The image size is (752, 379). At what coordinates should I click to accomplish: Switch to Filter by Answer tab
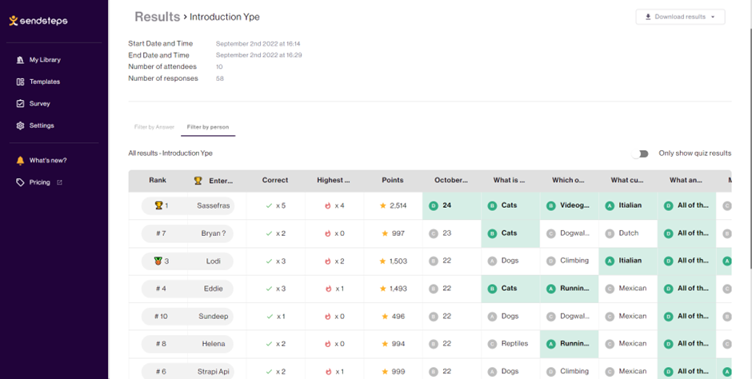point(154,127)
